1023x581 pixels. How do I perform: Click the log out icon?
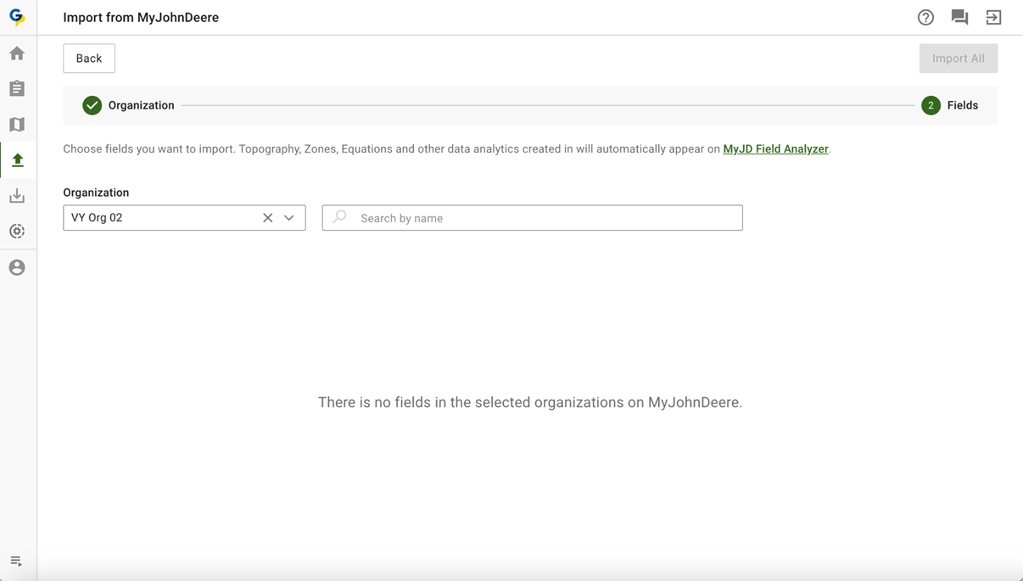(993, 17)
